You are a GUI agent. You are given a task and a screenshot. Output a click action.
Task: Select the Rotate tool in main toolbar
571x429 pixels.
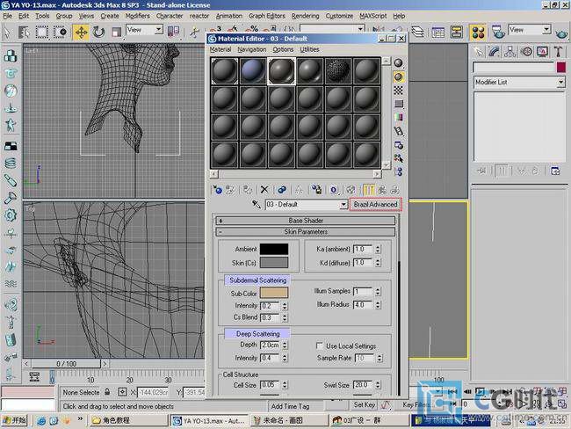click(98, 32)
